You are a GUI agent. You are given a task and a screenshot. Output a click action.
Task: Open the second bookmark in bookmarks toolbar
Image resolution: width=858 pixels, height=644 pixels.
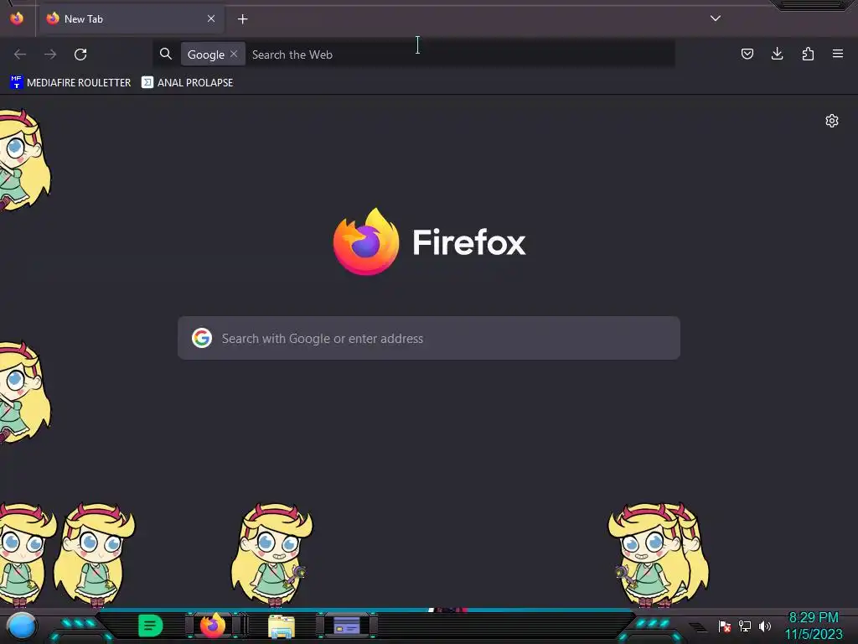coord(187,83)
